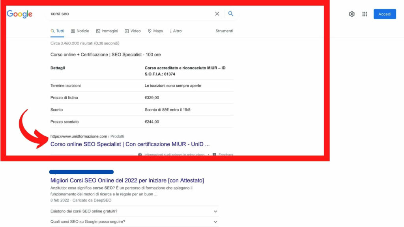This screenshot has height=227, width=404.
Task: Open 'Migliori Corsi SEO Online del 2022' result
Action: pyautogui.click(x=127, y=180)
